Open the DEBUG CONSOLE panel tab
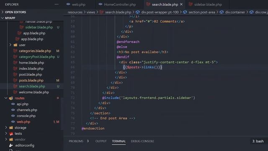 click(142, 141)
